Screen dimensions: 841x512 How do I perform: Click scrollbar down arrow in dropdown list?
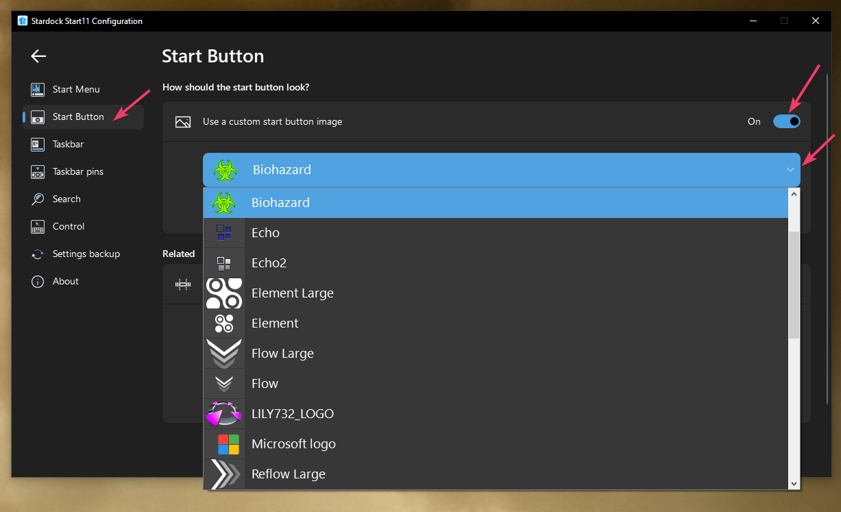(794, 483)
